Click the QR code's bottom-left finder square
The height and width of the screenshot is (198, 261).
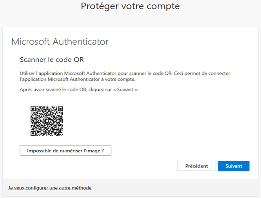click(33, 133)
